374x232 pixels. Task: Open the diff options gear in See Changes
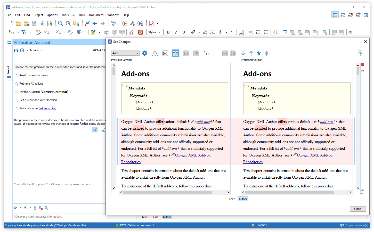pos(145,53)
